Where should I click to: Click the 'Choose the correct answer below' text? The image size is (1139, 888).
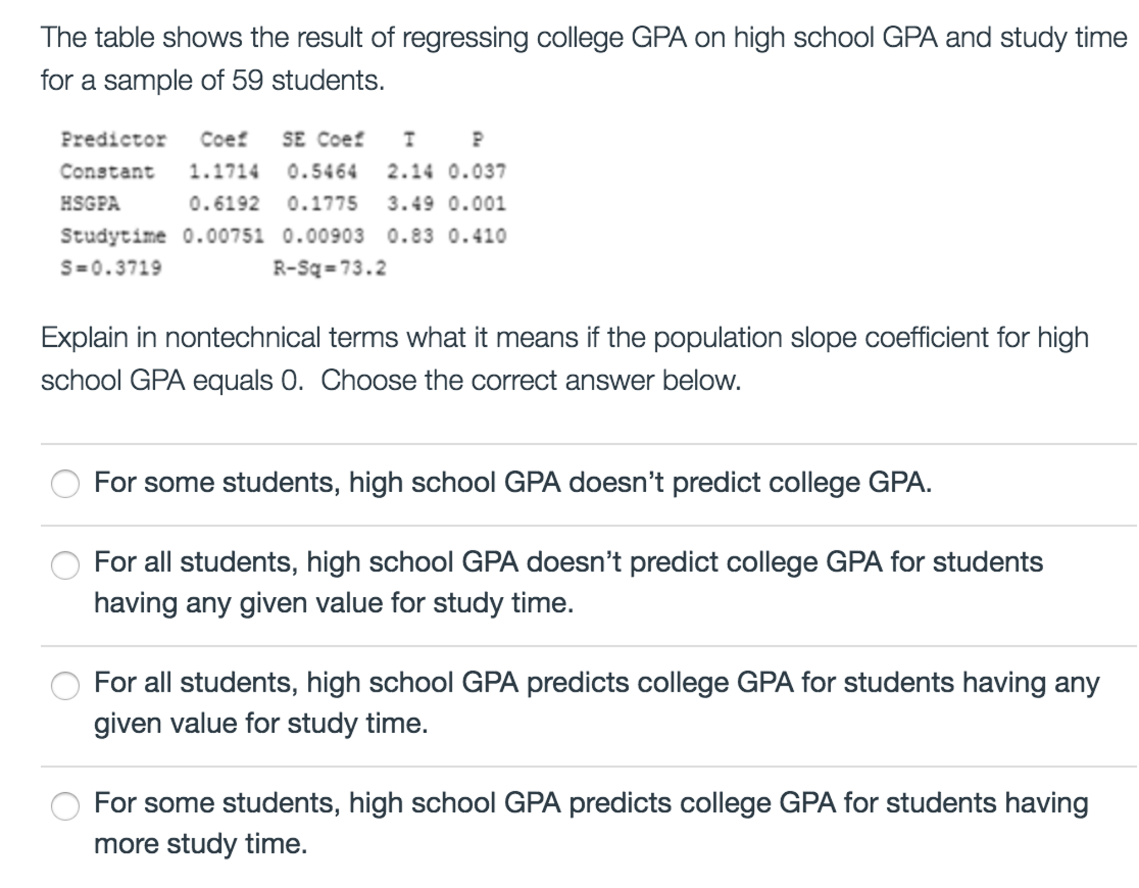point(532,380)
